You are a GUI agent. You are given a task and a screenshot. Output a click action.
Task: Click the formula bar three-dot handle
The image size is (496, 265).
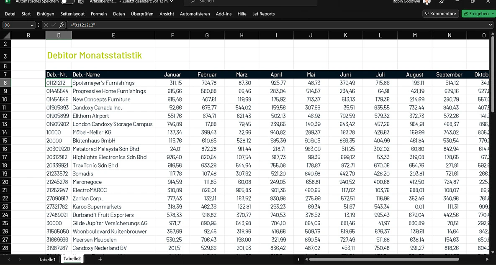pos(39,25)
